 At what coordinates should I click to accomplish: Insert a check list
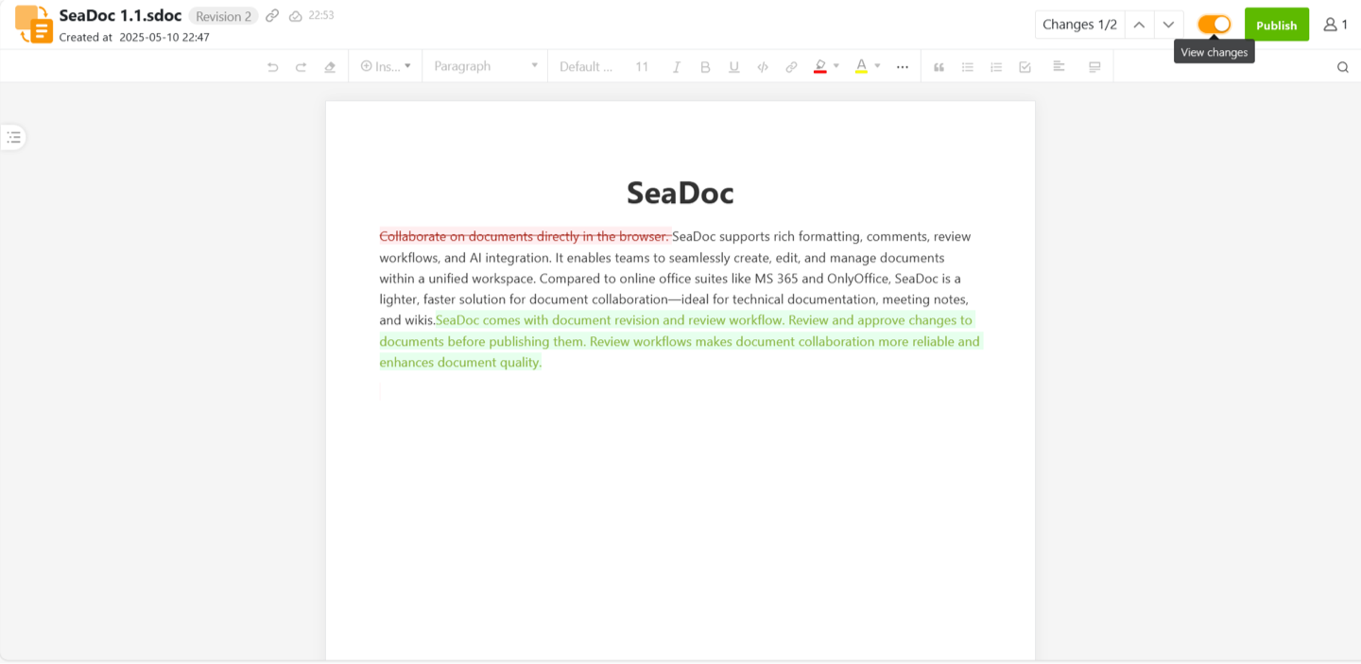[1025, 67]
